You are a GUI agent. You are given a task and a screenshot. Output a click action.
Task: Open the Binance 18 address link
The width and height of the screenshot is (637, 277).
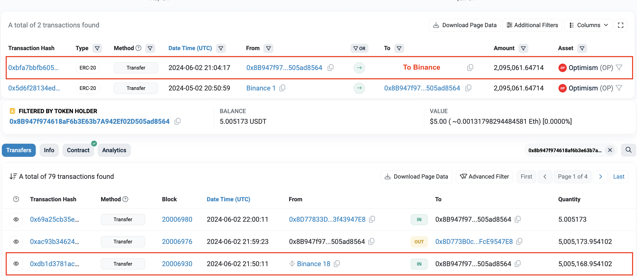click(x=314, y=264)
